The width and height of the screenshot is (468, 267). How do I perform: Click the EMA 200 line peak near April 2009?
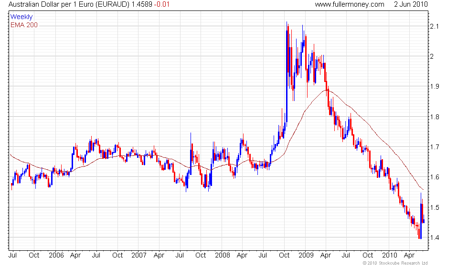(x=326, y=90)
